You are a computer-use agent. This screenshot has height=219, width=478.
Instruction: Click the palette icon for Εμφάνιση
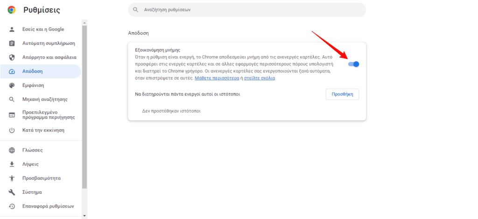pos(12,85)
